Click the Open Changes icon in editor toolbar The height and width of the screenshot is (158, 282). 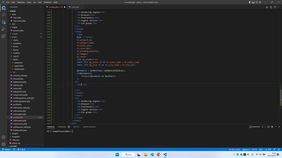[271, 7]
